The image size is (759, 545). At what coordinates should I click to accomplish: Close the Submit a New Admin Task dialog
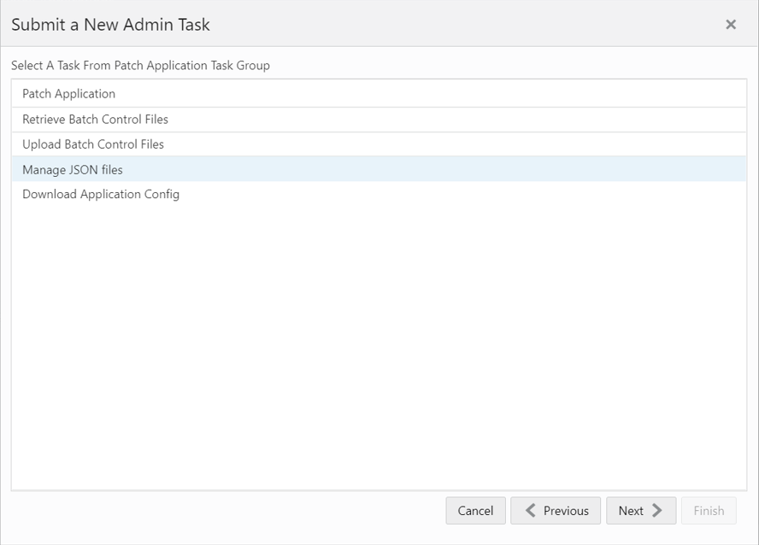coord(731,25)
